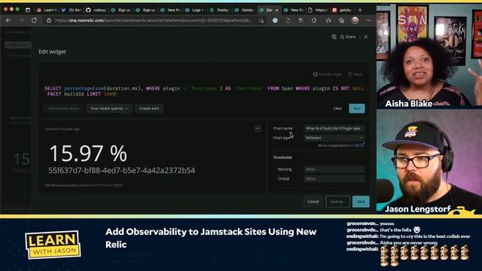Click the macOS yellow minimize window button
The image size is (482, 271).
coord(11,10)
